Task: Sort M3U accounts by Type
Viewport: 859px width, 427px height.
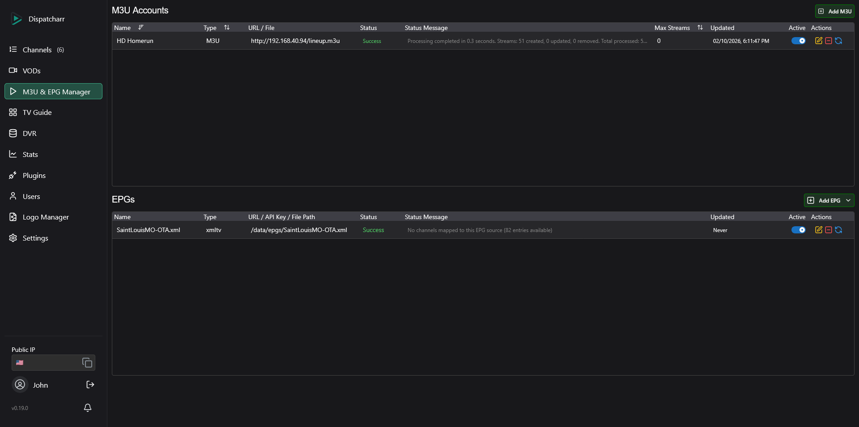Action: [227, 28]
